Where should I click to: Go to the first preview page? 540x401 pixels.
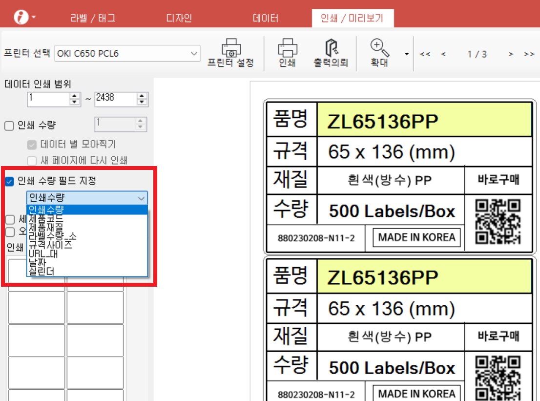(x=425, y=54)
